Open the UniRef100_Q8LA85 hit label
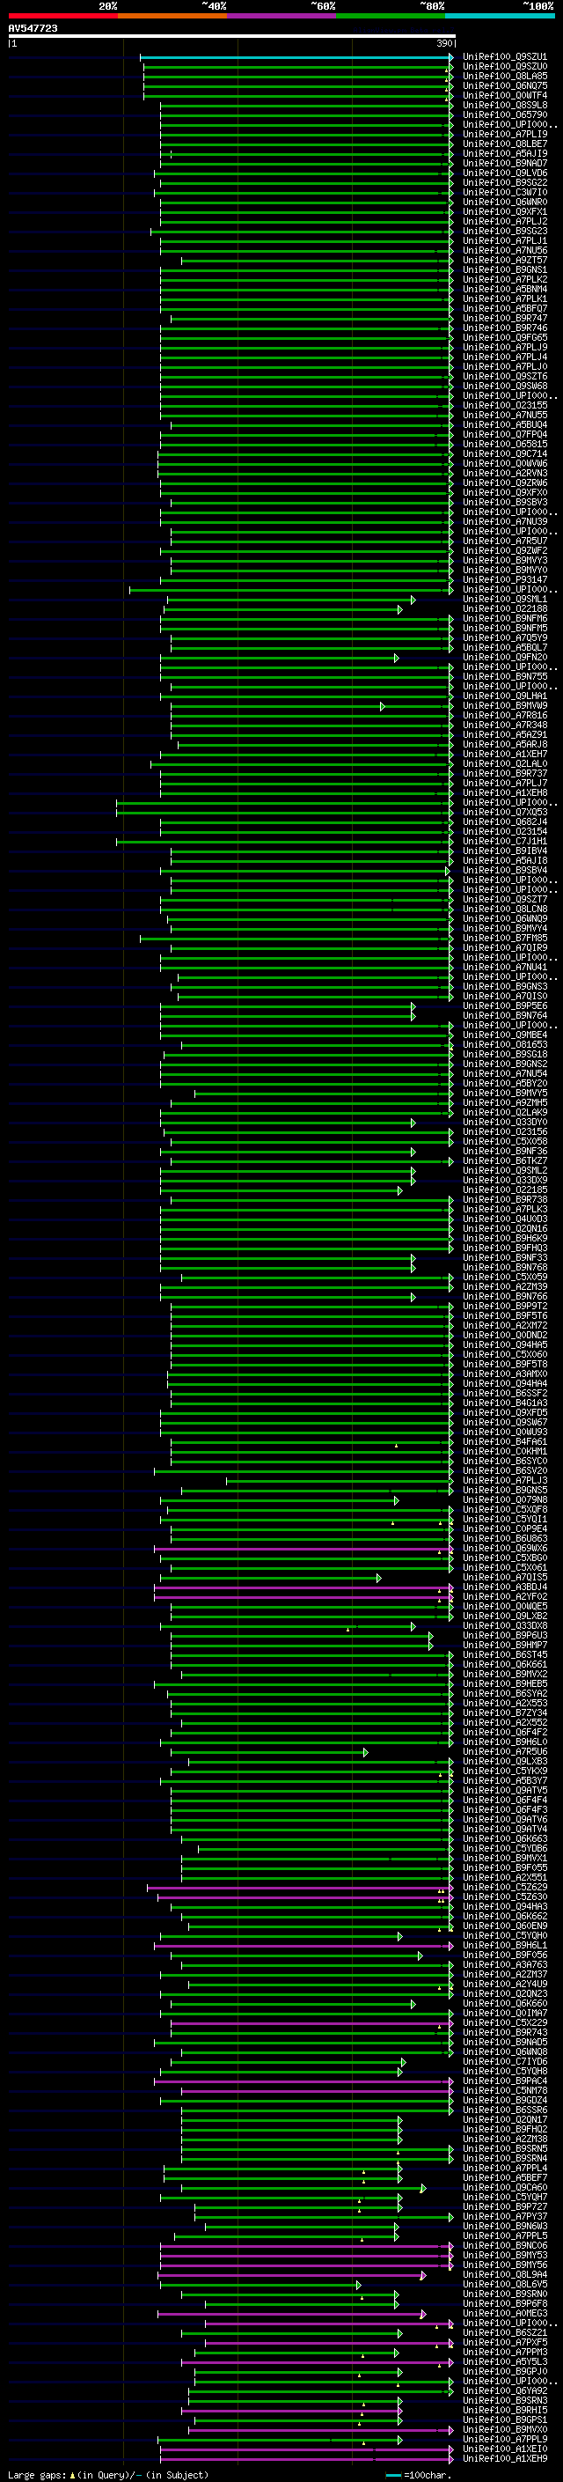The width and height of the screenshot is (563, 2482). pos(505,76)
